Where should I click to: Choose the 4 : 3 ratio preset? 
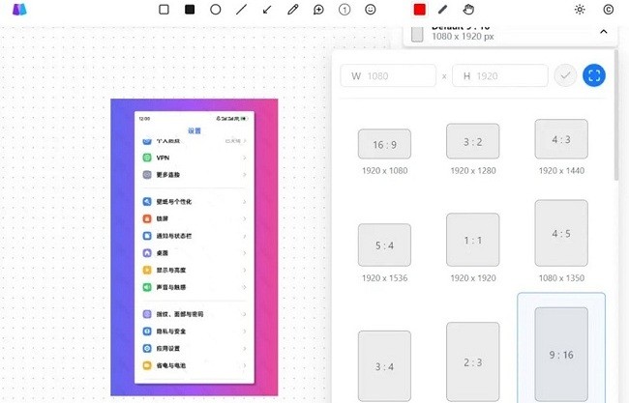[x=561, y=139]
